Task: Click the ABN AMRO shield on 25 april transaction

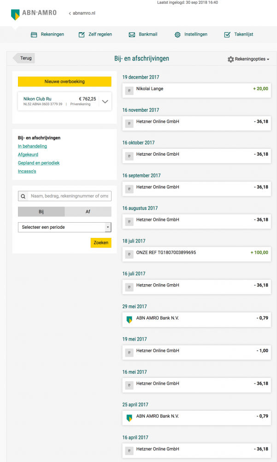Action: click(x=129, y=418)
